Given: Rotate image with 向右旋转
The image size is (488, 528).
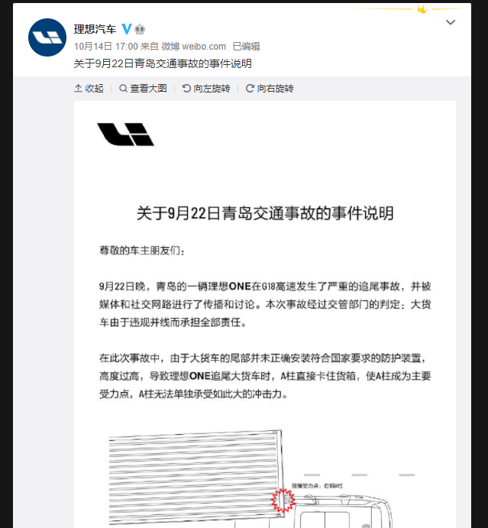Looking at the screenshot, I should point(270,88).
